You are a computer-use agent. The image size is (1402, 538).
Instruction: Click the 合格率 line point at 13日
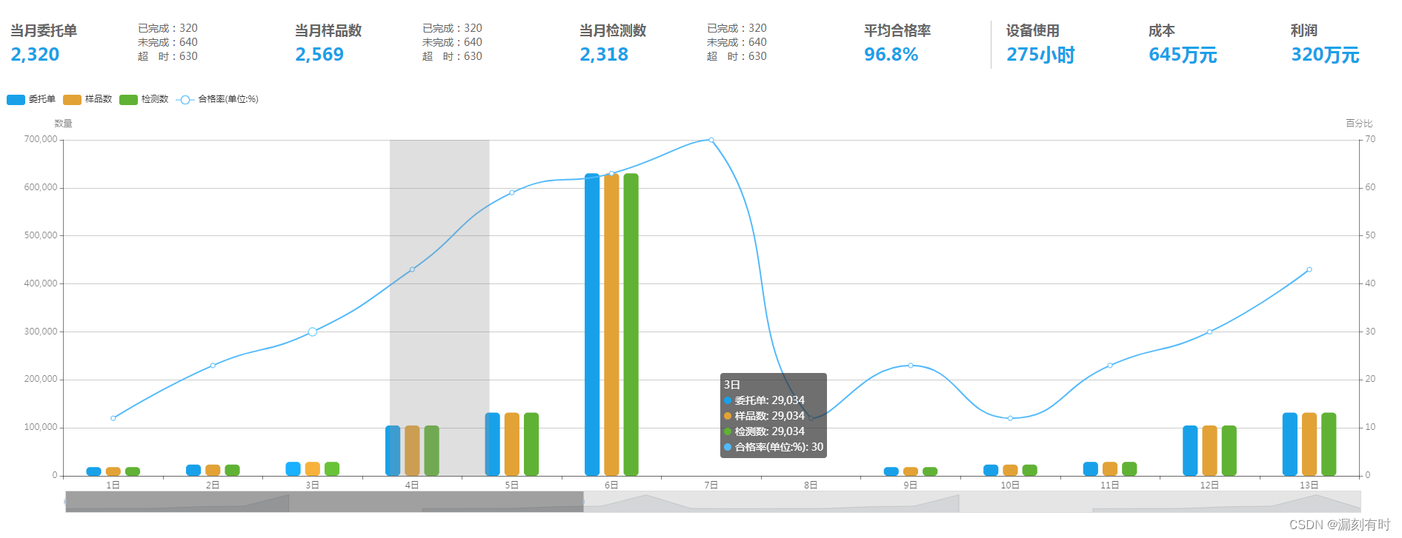(x=1309, y=269)
